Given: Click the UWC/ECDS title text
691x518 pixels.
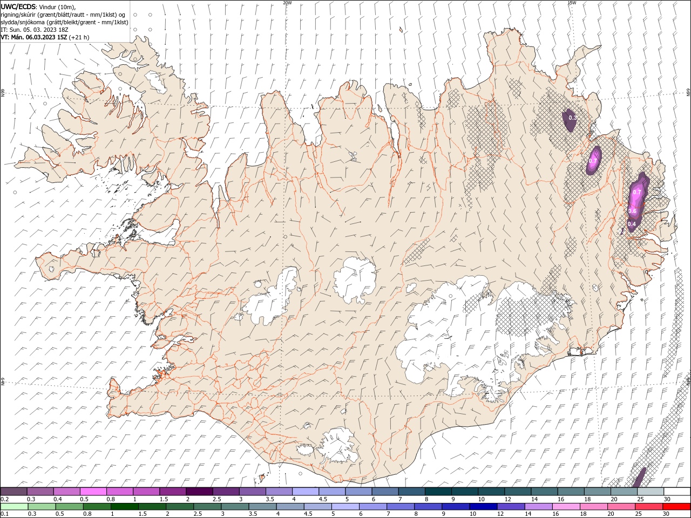Looking at the screenshot, I should [18, 6].
